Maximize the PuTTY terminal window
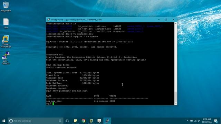Image resolution: width=221 pixels, height=124 pixels. click(x=166, y=20)
